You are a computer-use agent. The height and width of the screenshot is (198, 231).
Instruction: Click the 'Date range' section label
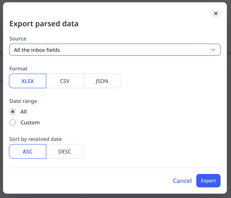tap(23, 101)
